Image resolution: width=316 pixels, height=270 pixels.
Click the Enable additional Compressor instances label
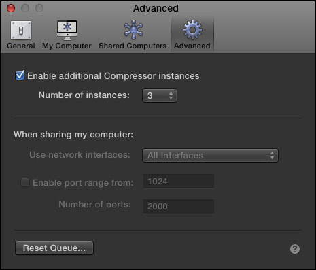point(113,76)
